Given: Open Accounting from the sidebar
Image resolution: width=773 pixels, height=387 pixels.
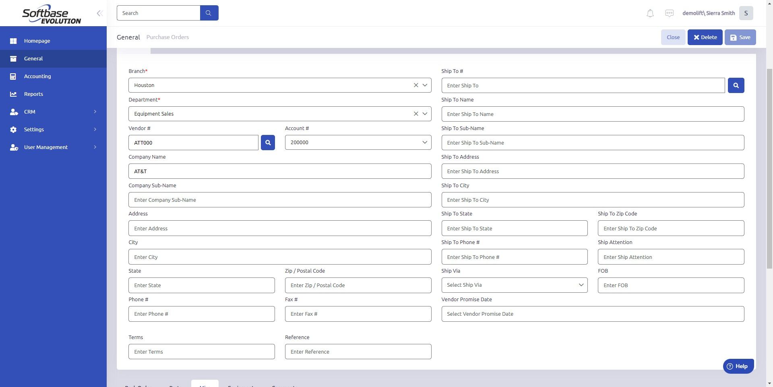Looking at the screenshot, I should (x=37, y=76).
